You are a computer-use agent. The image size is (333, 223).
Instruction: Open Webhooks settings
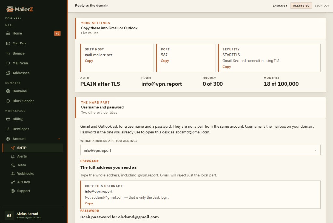[x=33, y=174]
